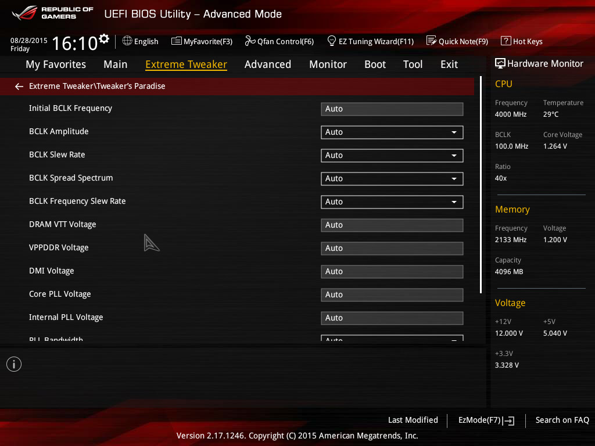Viewport: 595px width, 446px height.
Task: Switch to the Main tab
Action: pos(116,64)
